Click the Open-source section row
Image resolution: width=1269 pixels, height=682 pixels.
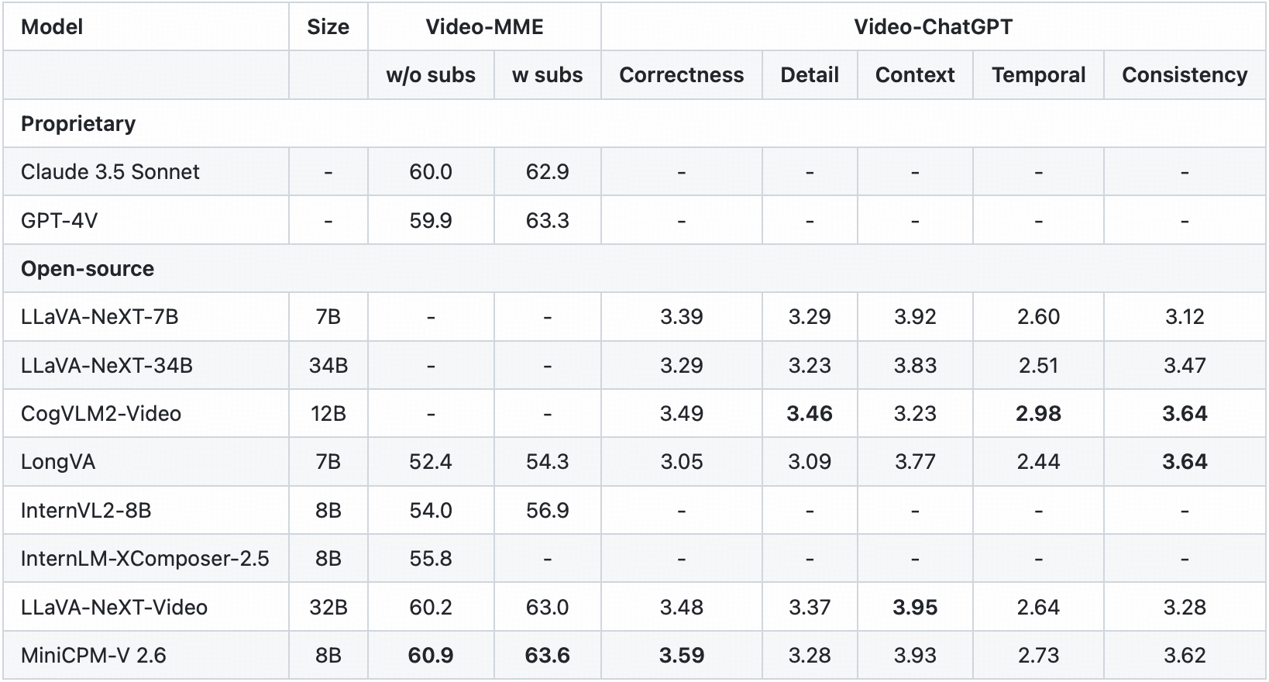(88, 269)
